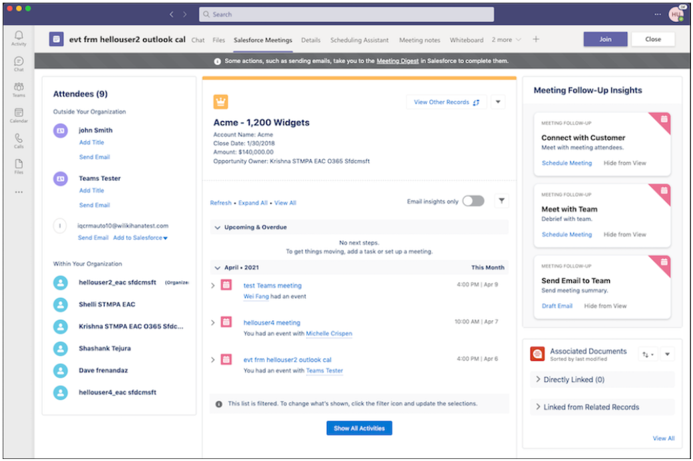Open the Whiteboard tab
The image size is (693, 461).
tap(466, 40)
